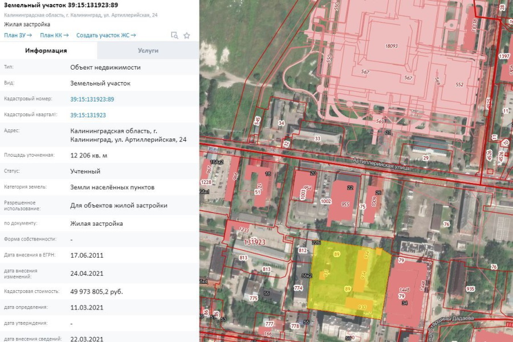Zoom to the parcel using the magnifier icon
This screenshot has height=342, width=513.
[x=174, y=35]
